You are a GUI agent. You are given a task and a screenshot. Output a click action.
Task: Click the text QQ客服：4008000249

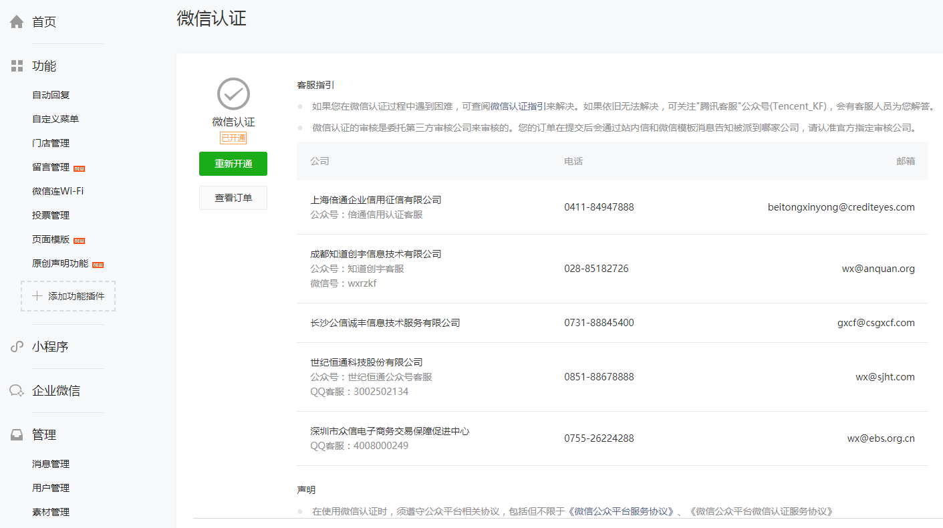coord(359,446)
